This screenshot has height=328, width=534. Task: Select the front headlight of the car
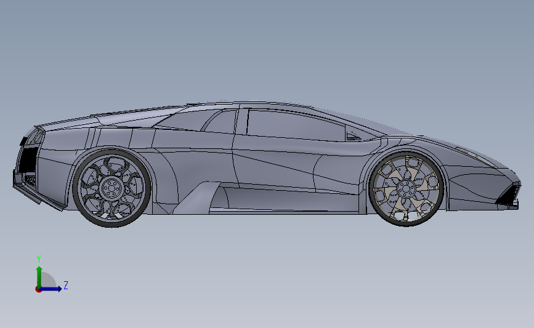(x=477, y=156)
